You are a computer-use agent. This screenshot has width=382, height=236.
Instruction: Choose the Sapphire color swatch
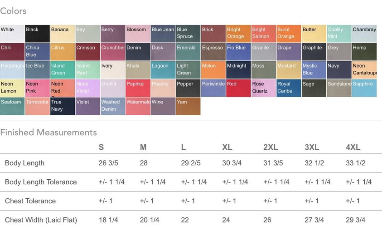click(x=364, y=88)
